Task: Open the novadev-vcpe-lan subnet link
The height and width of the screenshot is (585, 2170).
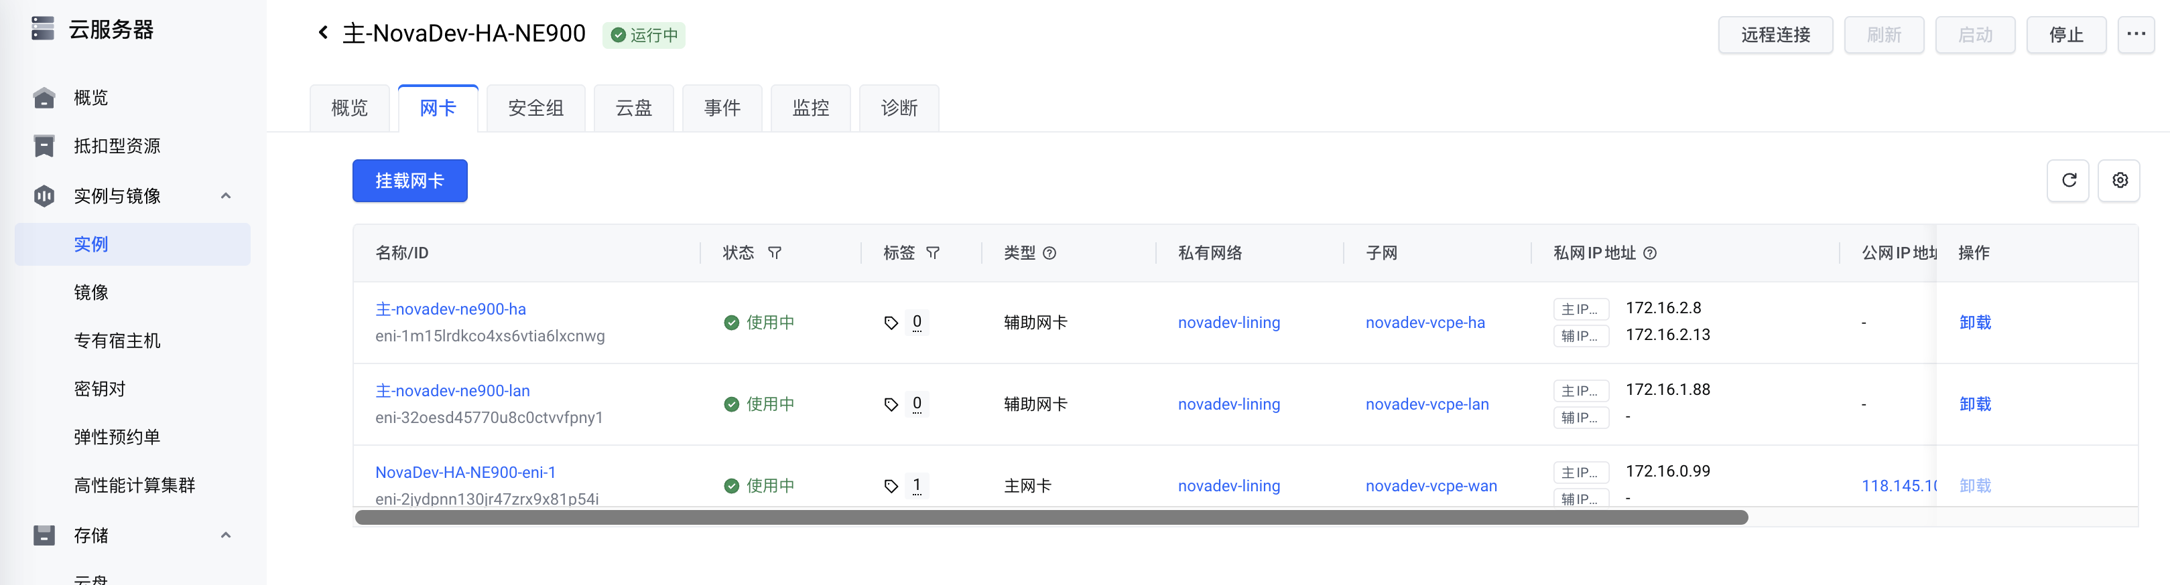Action: (x=1427, y=404)
